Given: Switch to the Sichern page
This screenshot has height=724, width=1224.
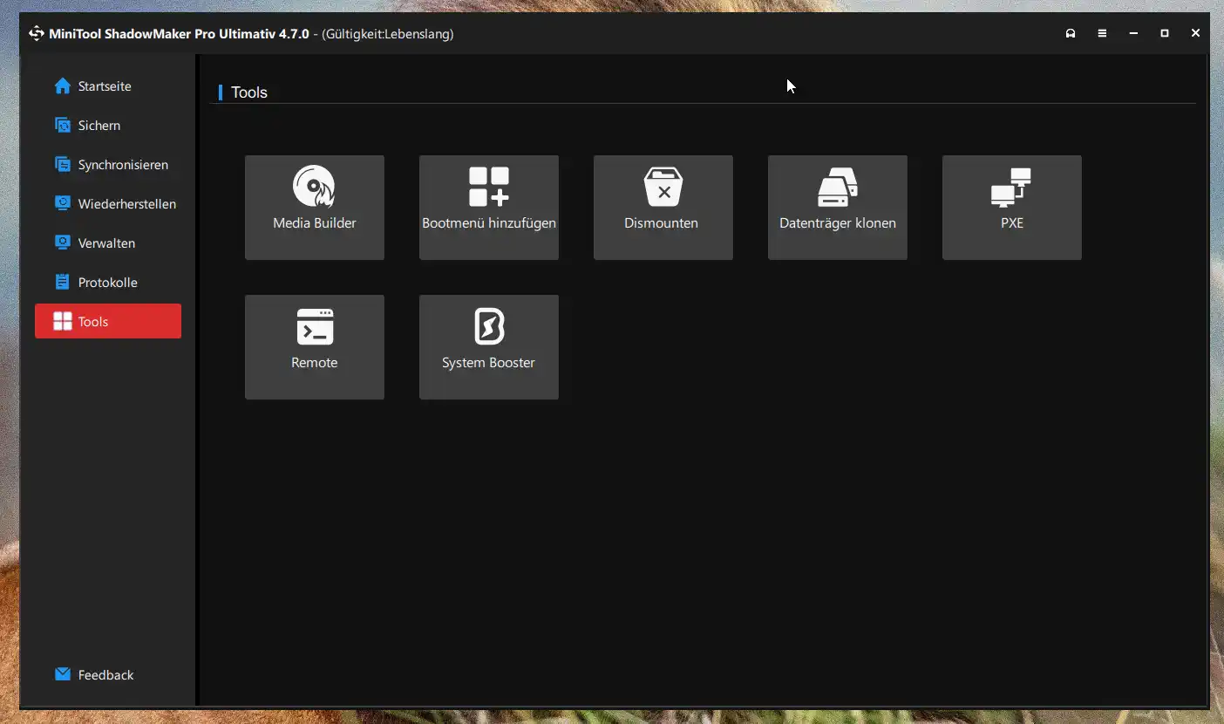Looking at the screenshot, I should click(108, 126).
